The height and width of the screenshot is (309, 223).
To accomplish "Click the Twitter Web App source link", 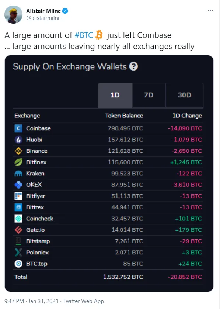I will (83, 301).
